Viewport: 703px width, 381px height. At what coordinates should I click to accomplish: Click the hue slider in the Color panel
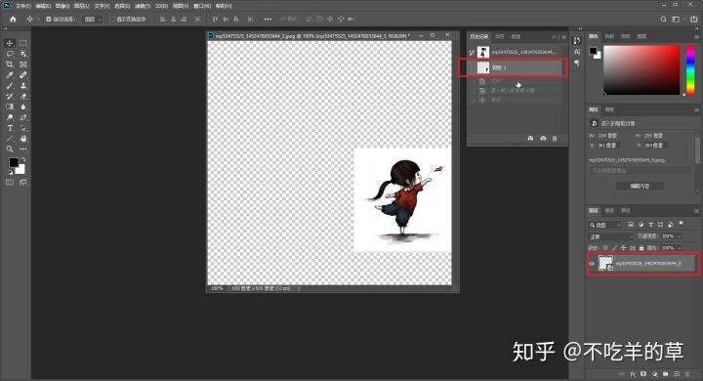pos(690,69)
